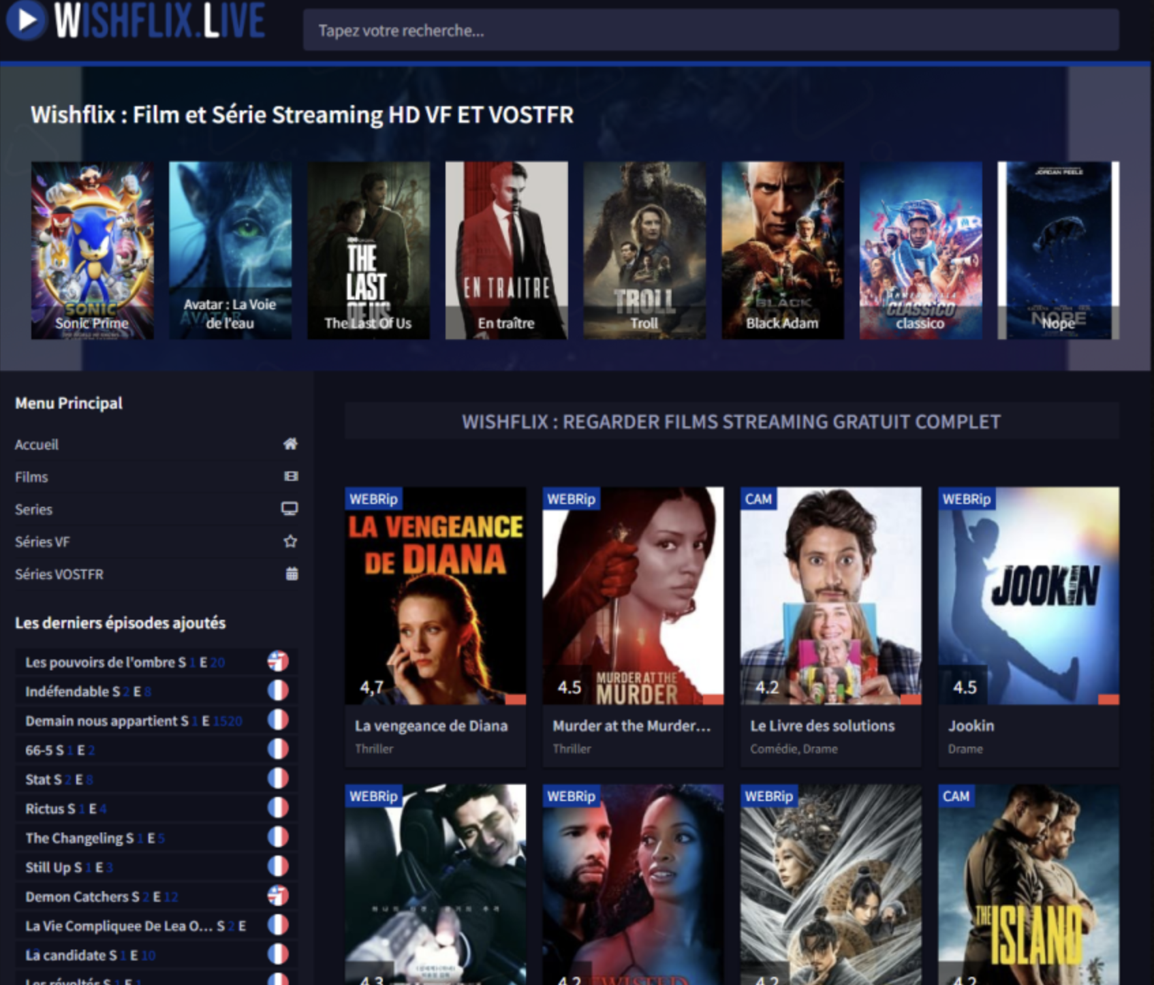The width and height of the screenshot is (1154, 985).
Task: Click the 'Drame' genre under Jookin
Action: [x=965, y=749]
